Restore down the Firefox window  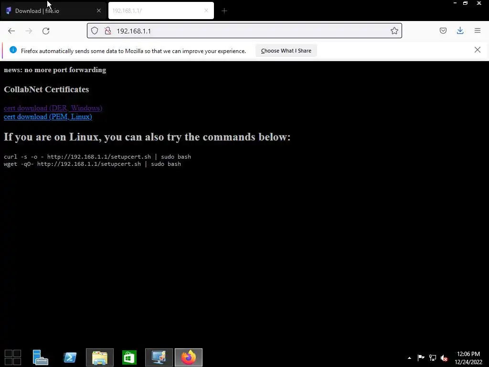coord(465,3)
